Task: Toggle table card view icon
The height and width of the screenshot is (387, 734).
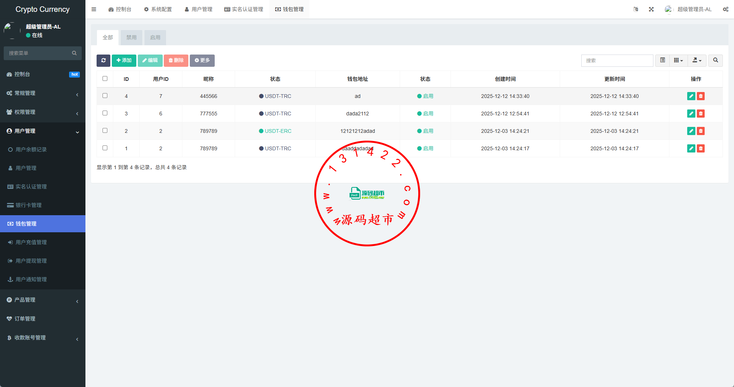Action: [x=662, y=60]
